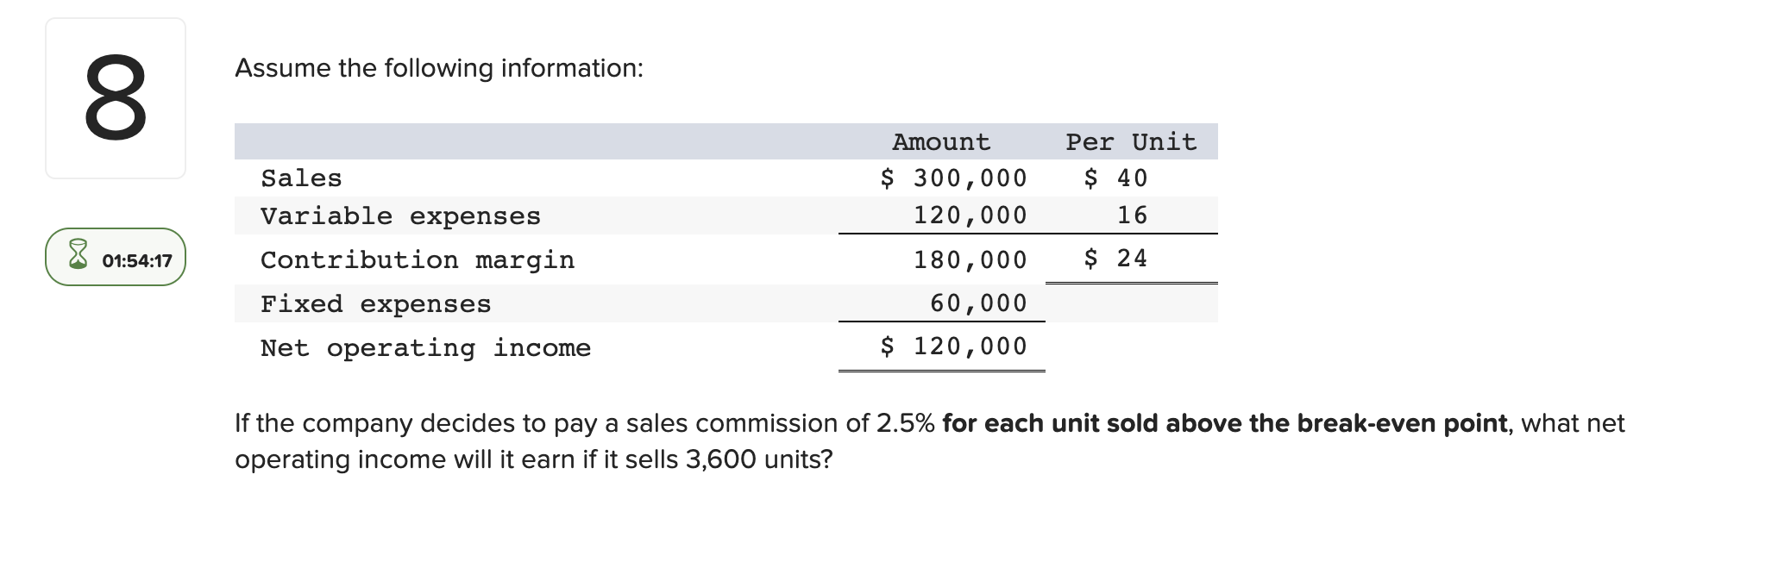Click the 60,000 fixed expenses amount
The image size is (1784, 562).
click(978, 303)
